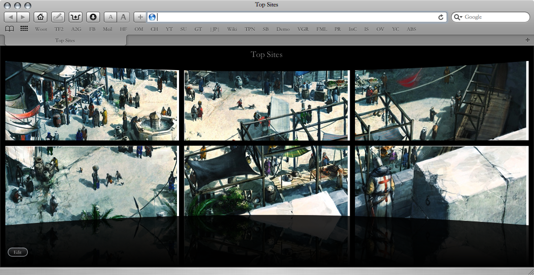Open the Downloads arrow icon
The image size is (534, 275).
pyautogui.click(x=93, y=17)
